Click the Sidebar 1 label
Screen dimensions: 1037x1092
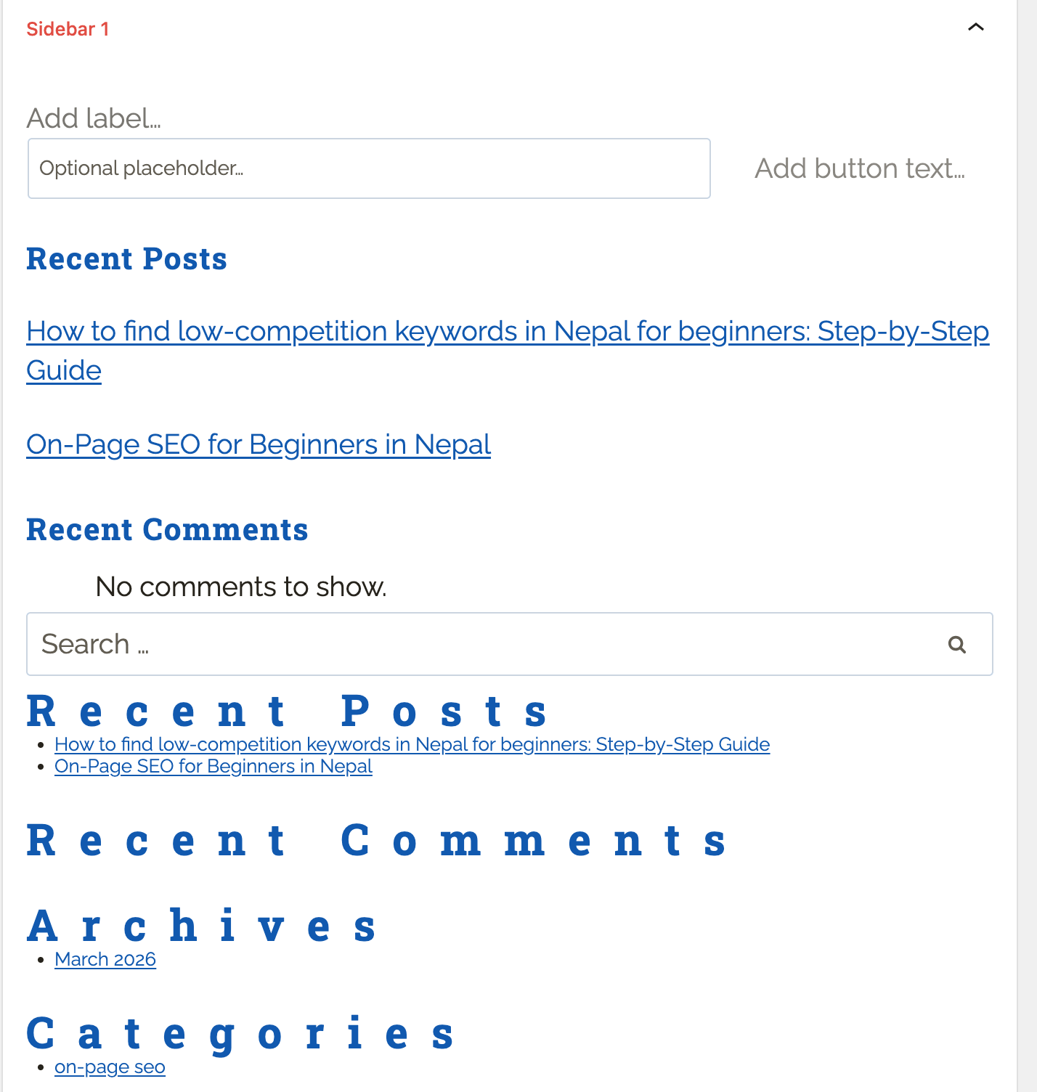tap(68, 29)
